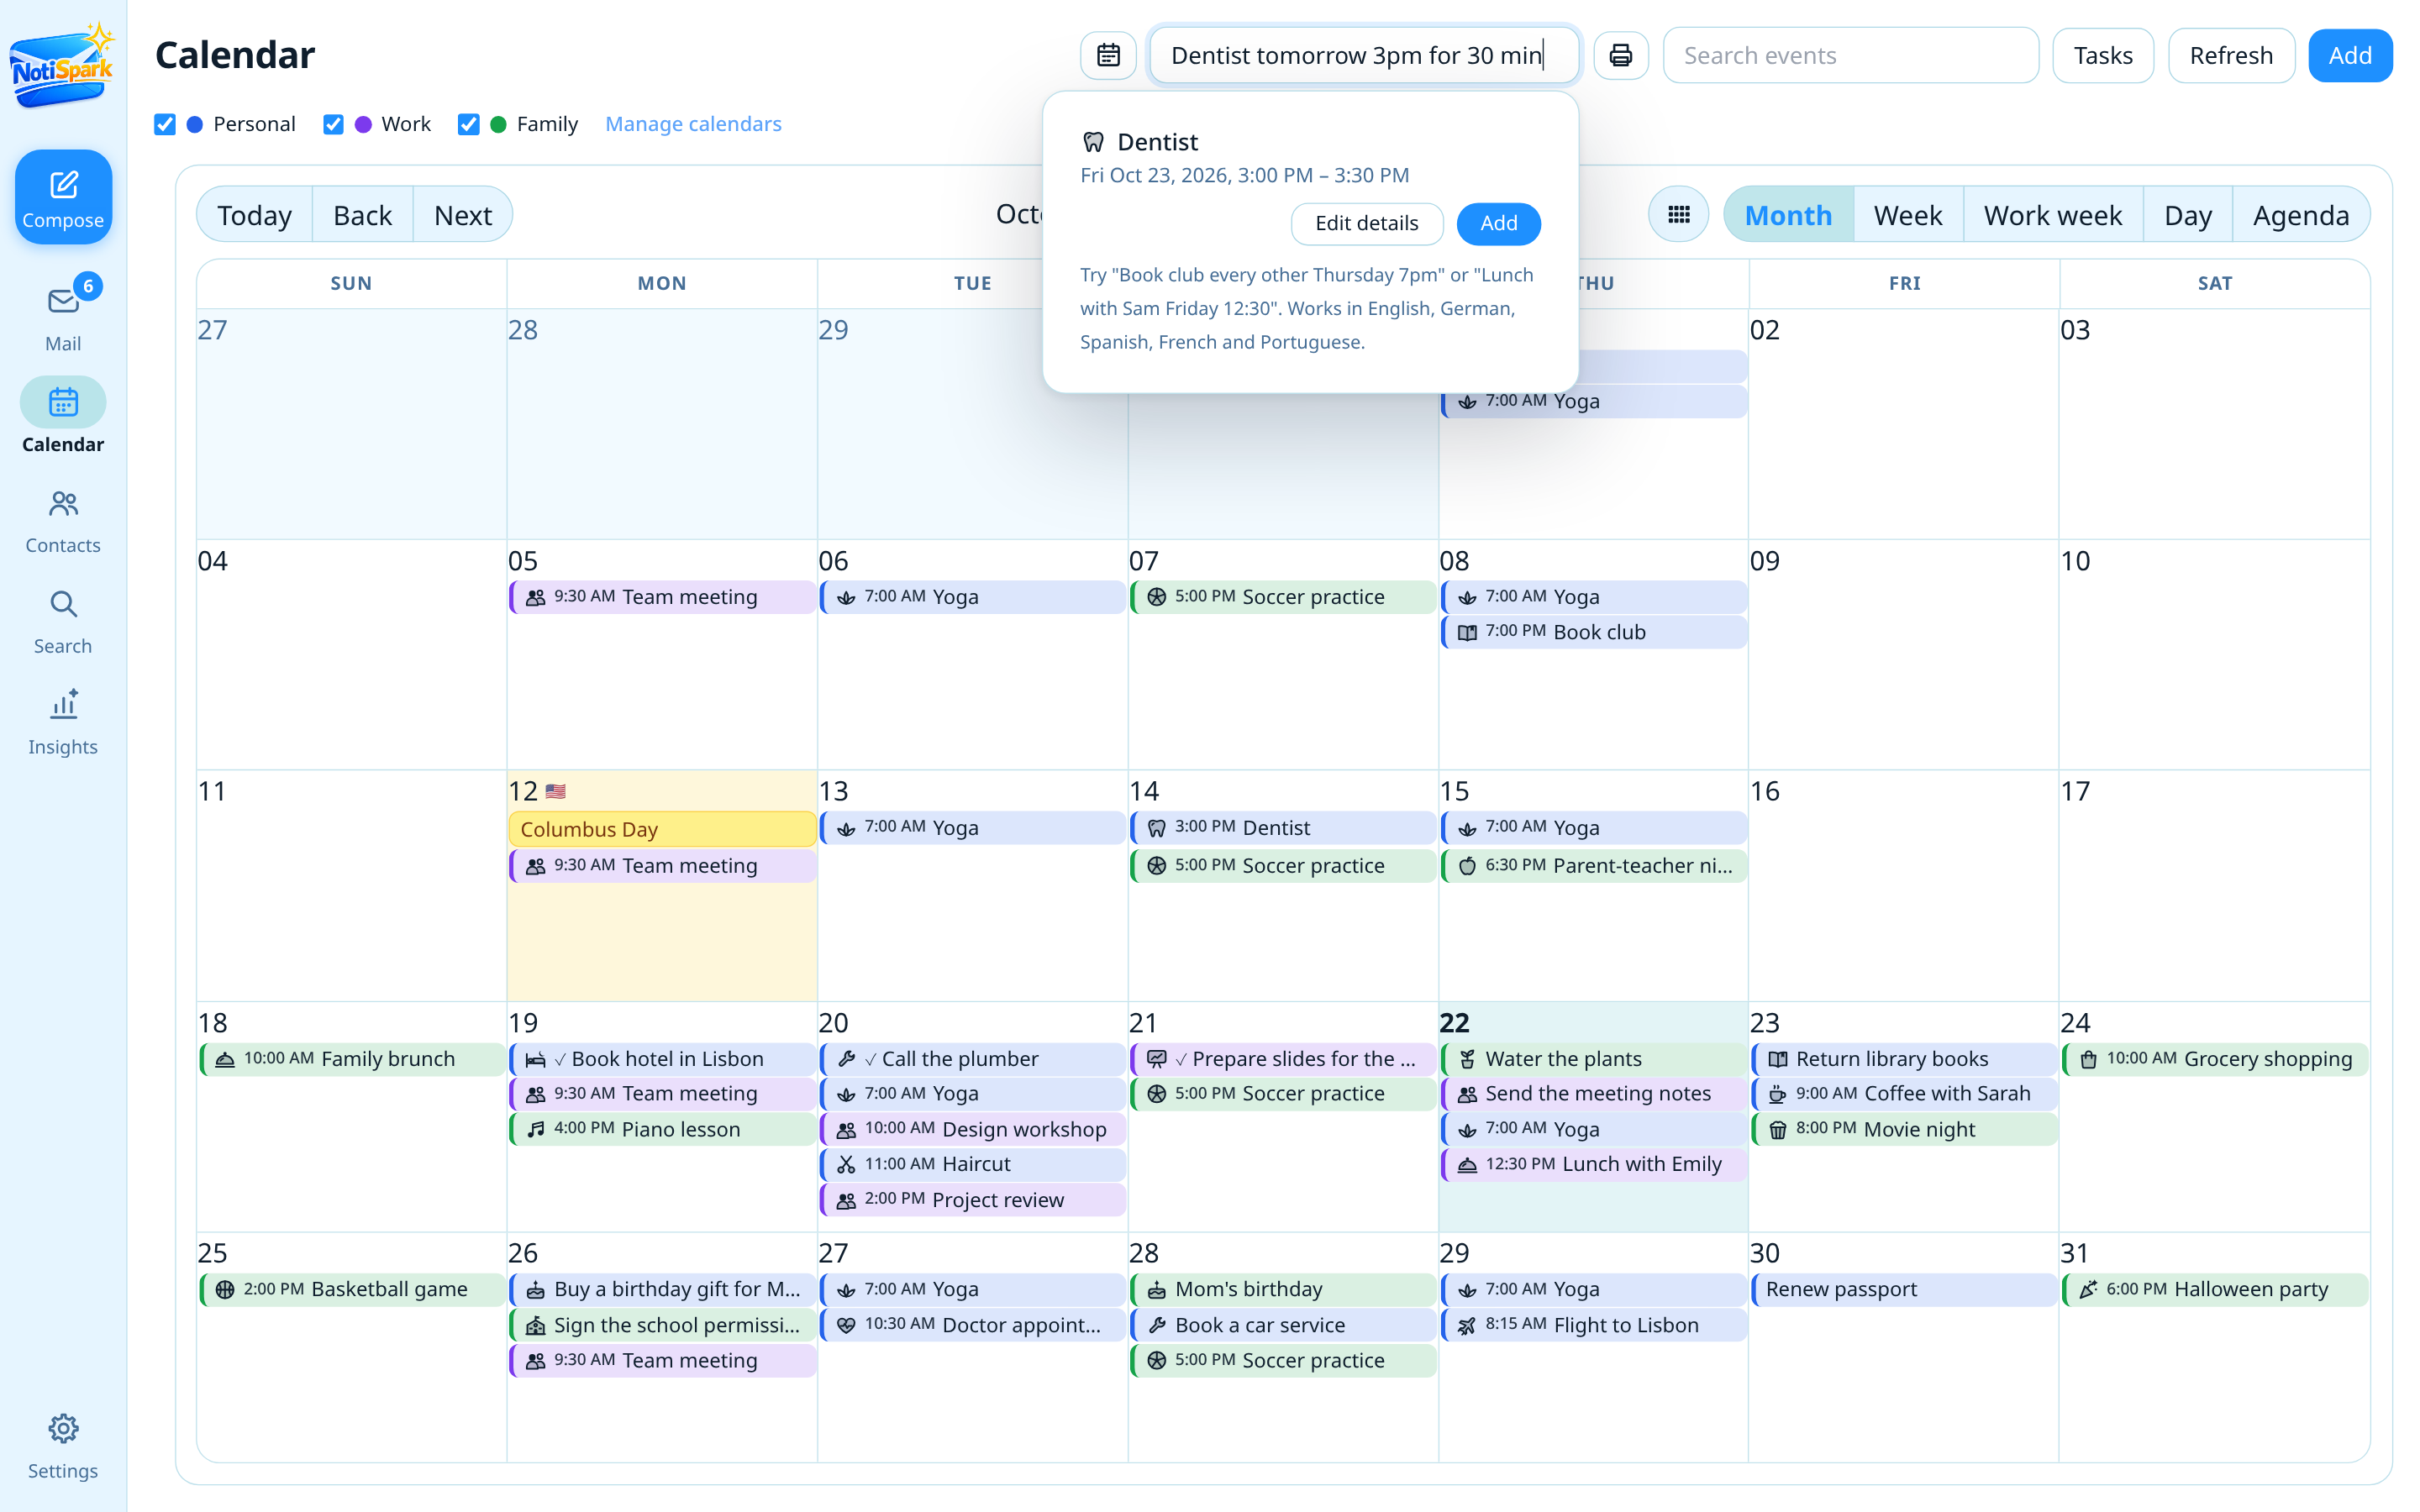The width and height of the screenshot is (2420, 1512).
Task: Click Manage calendars link
Action: [693, 124]
